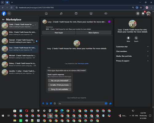Open Zakary's conversation
Image resolution: width=154 pixels, height=123 pixels.
pyautogui.click(x=19, y=65)
